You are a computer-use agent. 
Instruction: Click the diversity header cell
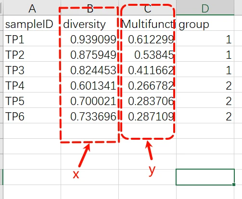(x=89, y=23)
